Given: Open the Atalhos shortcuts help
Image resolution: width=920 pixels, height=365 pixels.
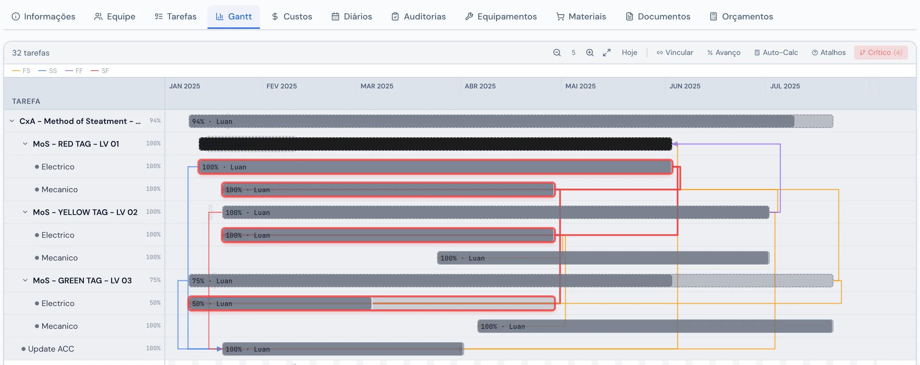Looking at the screenshot, I should [829, 53].
